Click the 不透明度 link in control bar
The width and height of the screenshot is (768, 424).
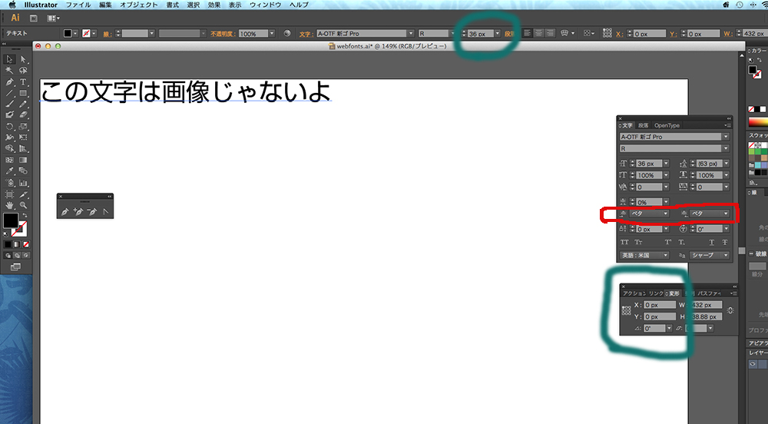click(223, 34)
